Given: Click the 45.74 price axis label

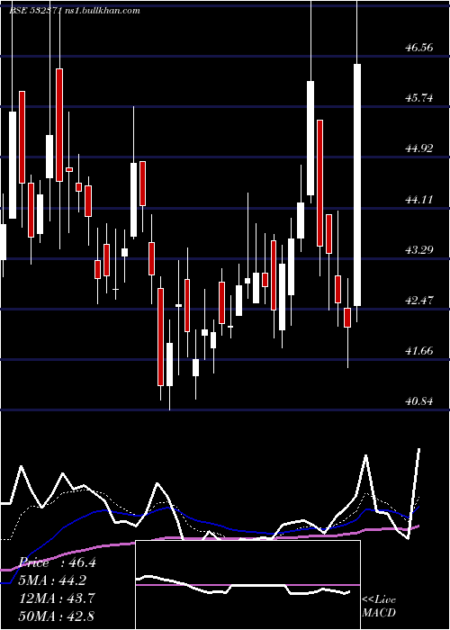Looking at the screenshot, I should tap(419, 97).
